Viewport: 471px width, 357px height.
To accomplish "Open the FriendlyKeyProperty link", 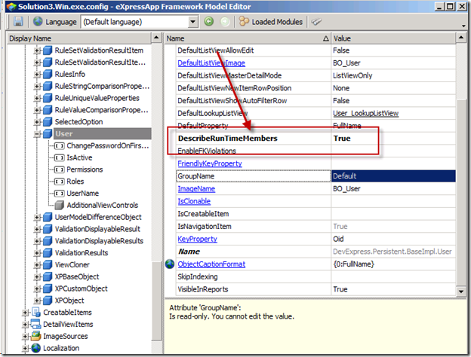I will [x=210, y=163].
